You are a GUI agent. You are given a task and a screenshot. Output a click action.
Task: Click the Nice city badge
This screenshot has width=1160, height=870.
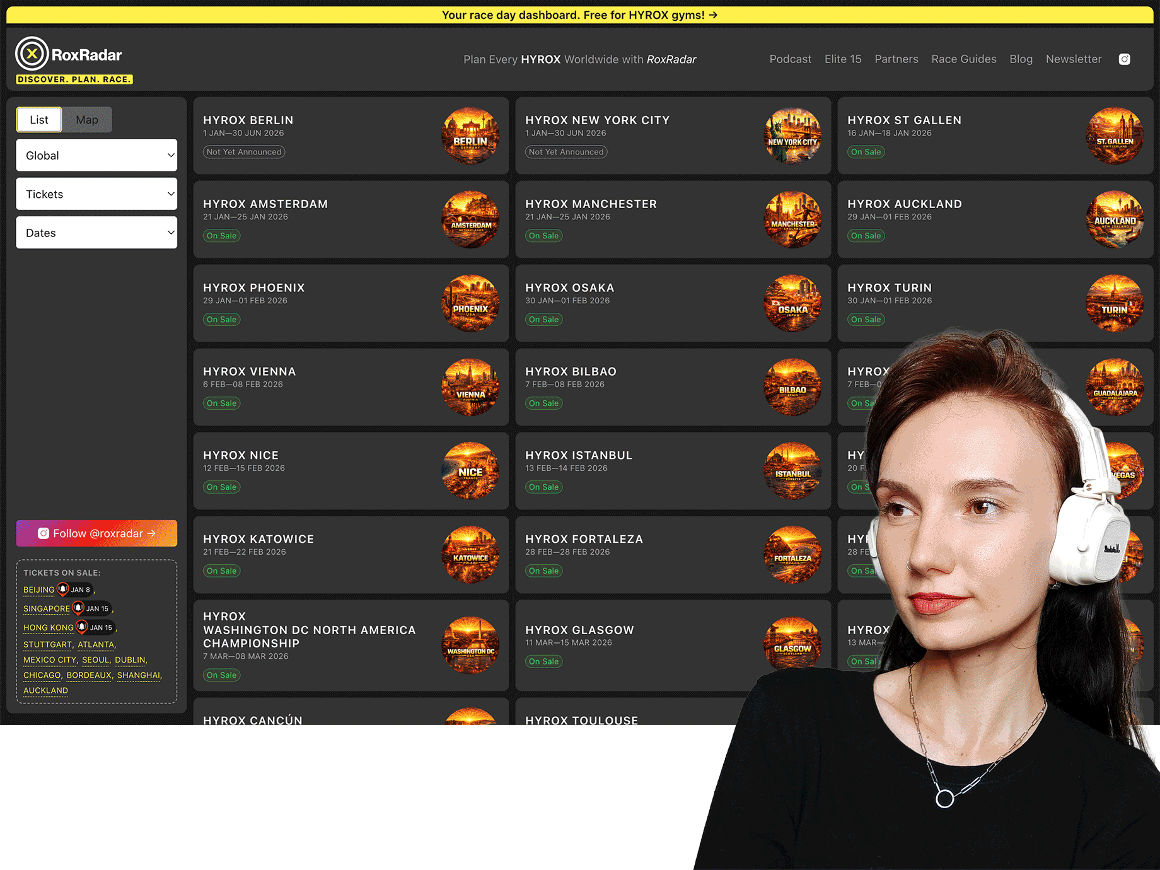coord(470,472)
